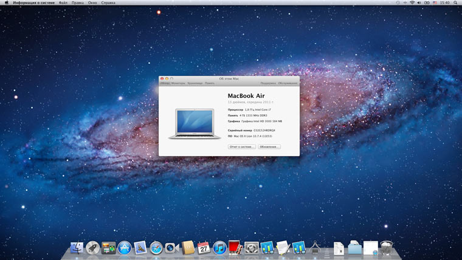Click the MacBook Air laptop image

(x=195, y=124)
